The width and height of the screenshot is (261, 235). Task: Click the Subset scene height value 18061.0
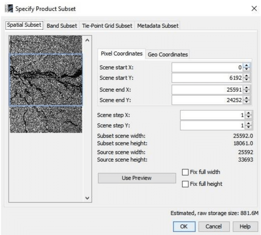pos(243,143)
